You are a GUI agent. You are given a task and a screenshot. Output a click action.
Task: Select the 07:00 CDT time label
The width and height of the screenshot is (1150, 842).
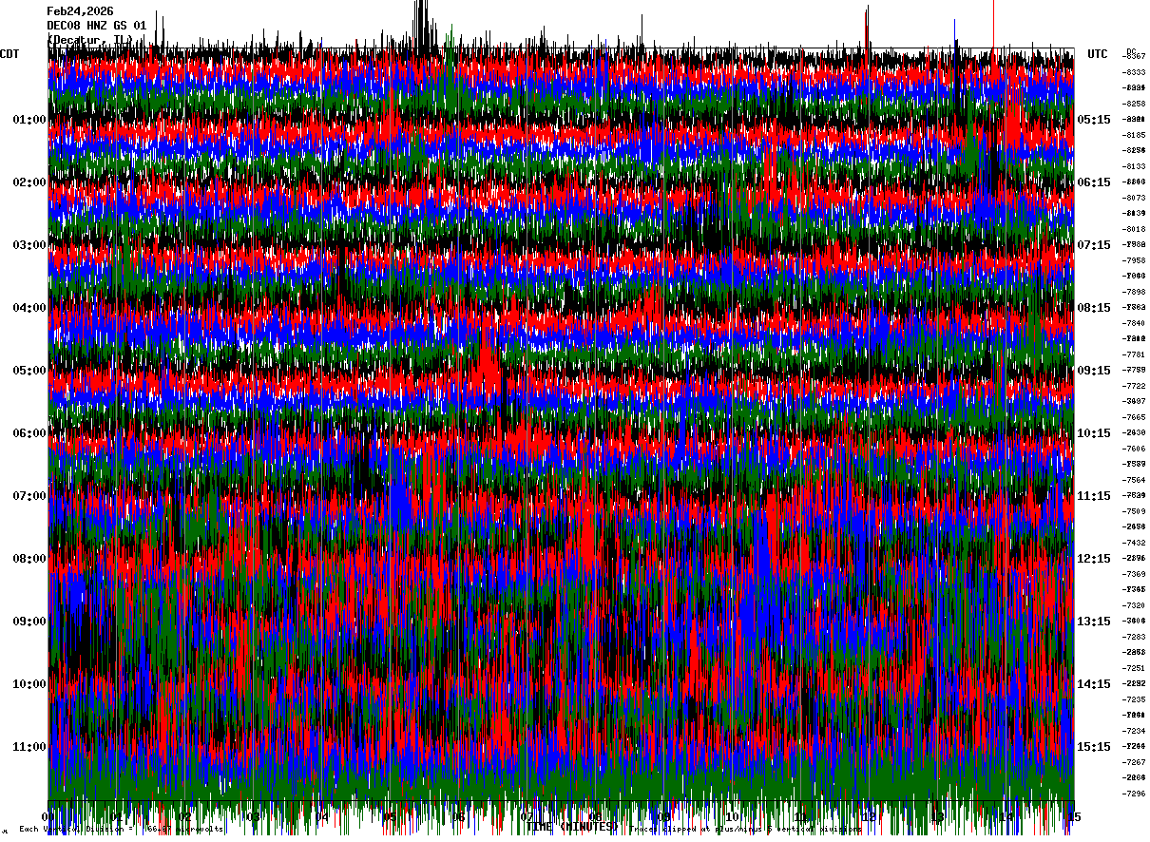point(29,496)
